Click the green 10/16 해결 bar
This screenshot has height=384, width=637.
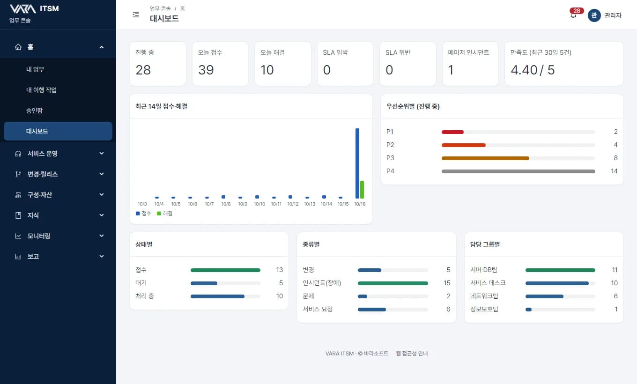(362, 190)
